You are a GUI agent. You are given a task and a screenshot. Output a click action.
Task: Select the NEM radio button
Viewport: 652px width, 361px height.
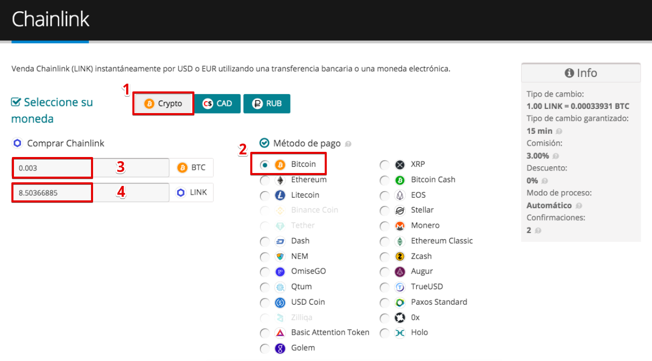265,257
